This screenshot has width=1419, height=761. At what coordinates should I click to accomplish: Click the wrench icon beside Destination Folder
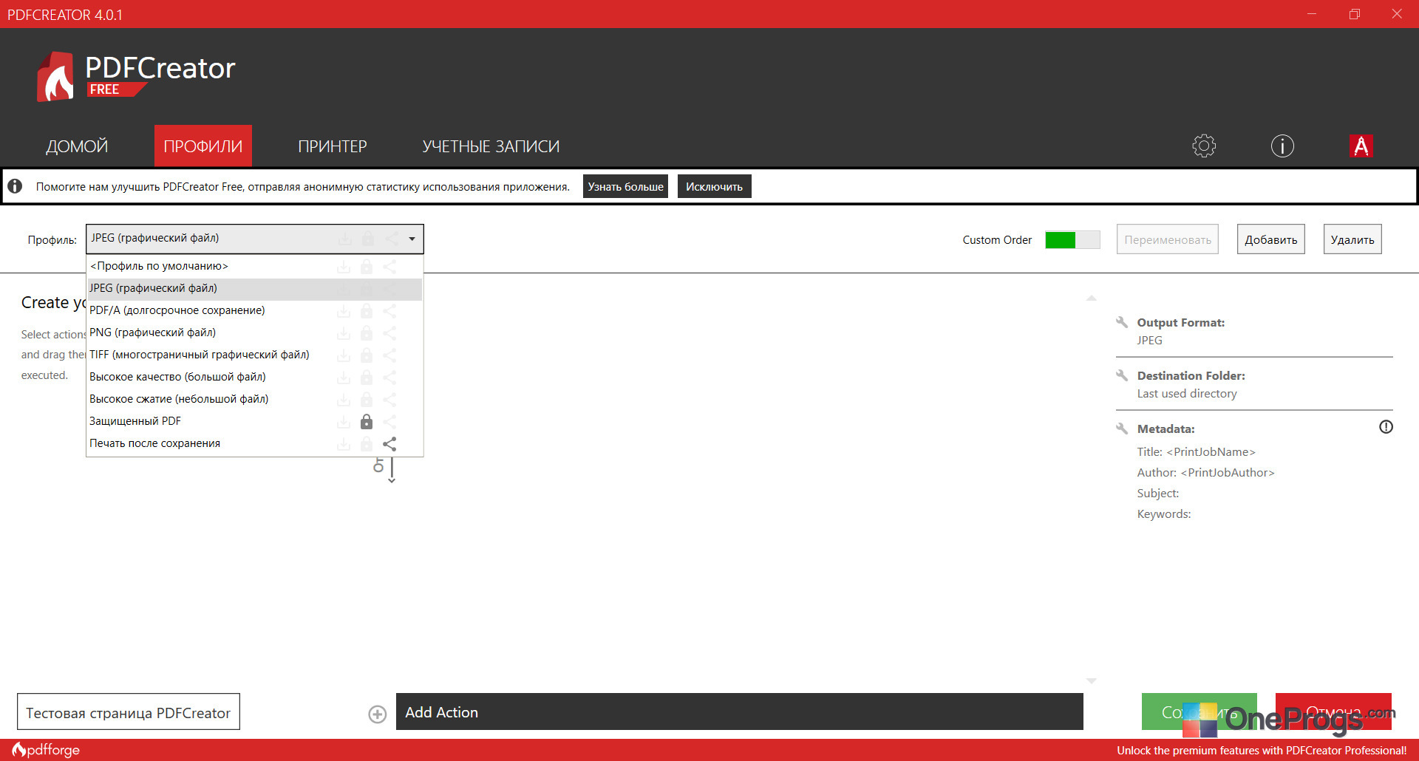[x=1122, y=375]
